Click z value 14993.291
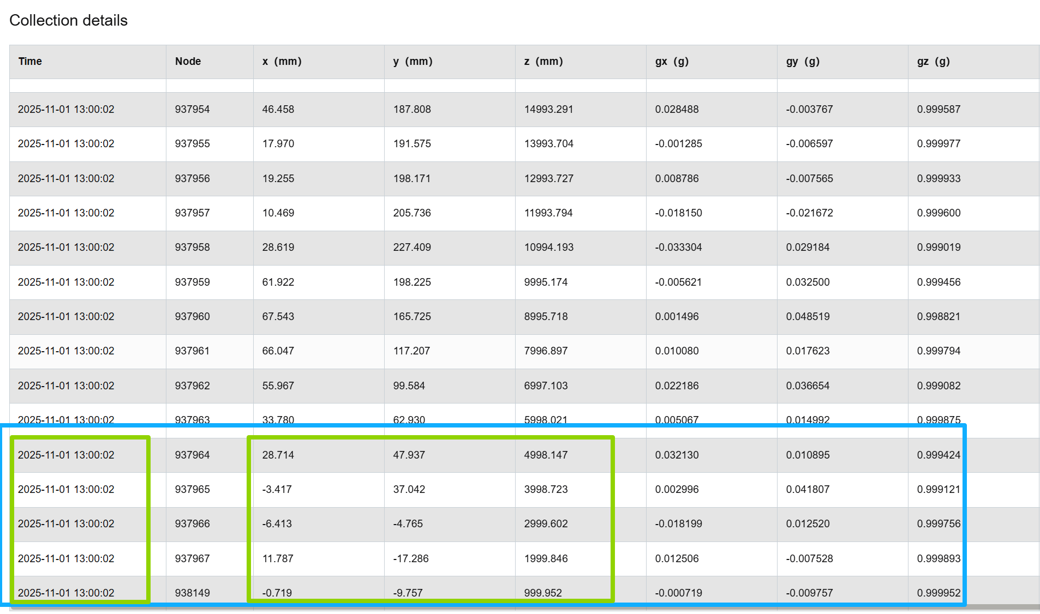 [548, 110]
